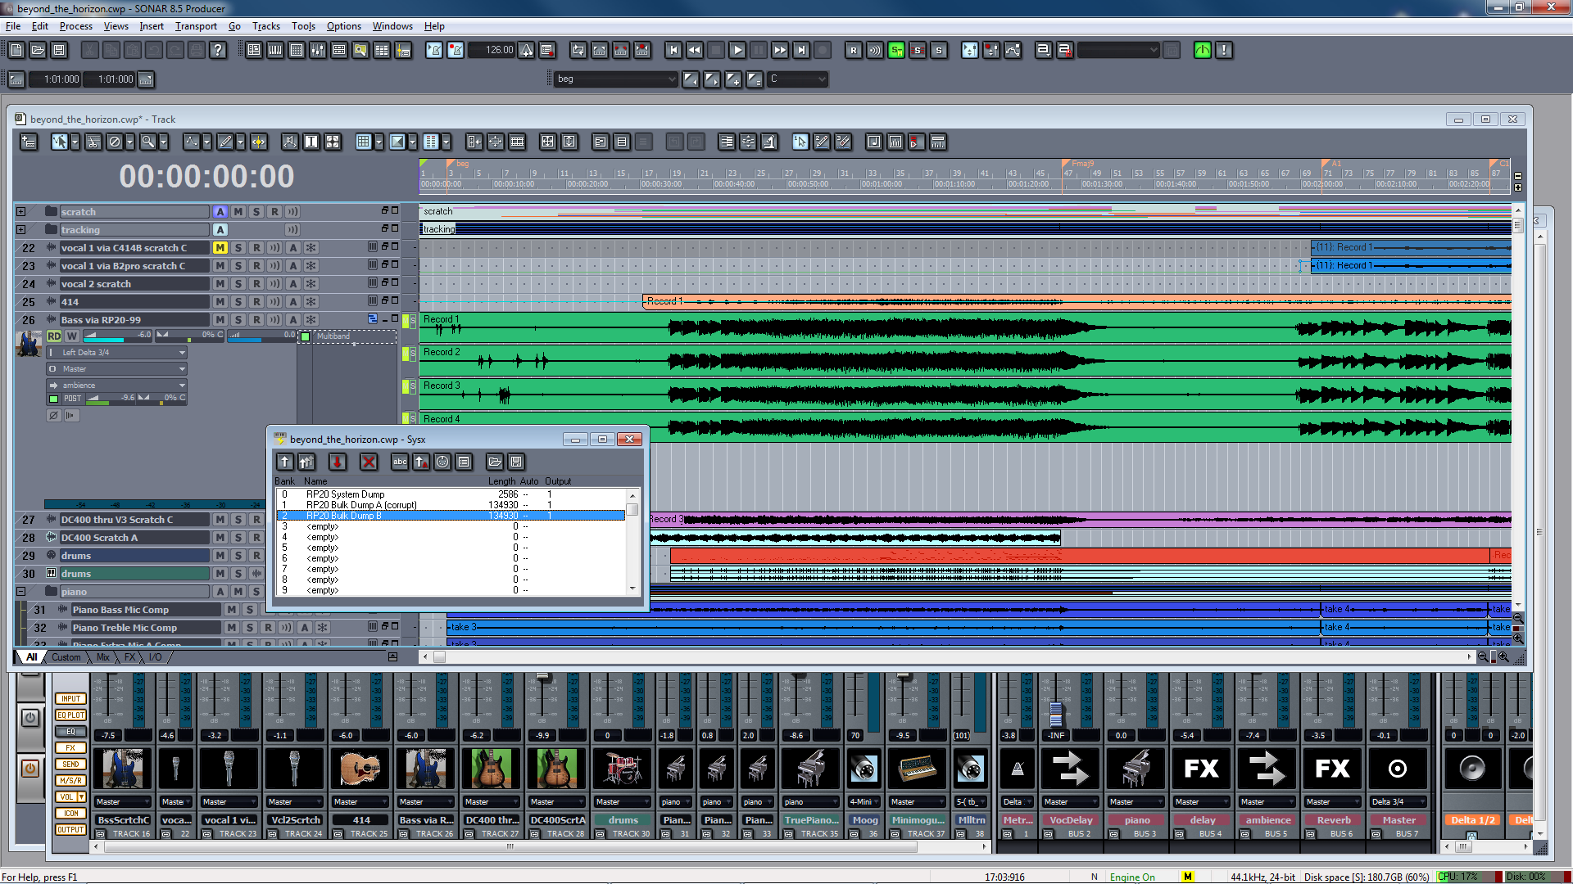Toggle metronome during playback icon
Screen dimensions: 1573x884
[434, 50]
